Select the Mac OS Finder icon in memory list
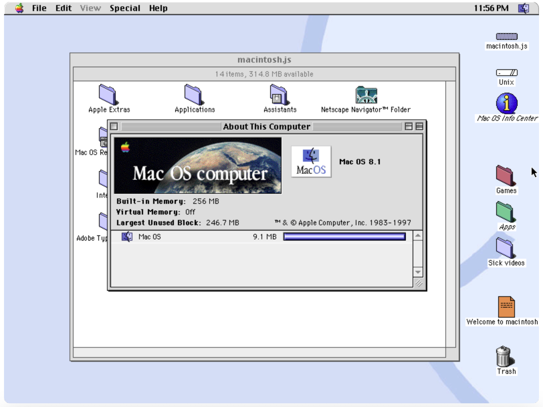 point(127,236)
